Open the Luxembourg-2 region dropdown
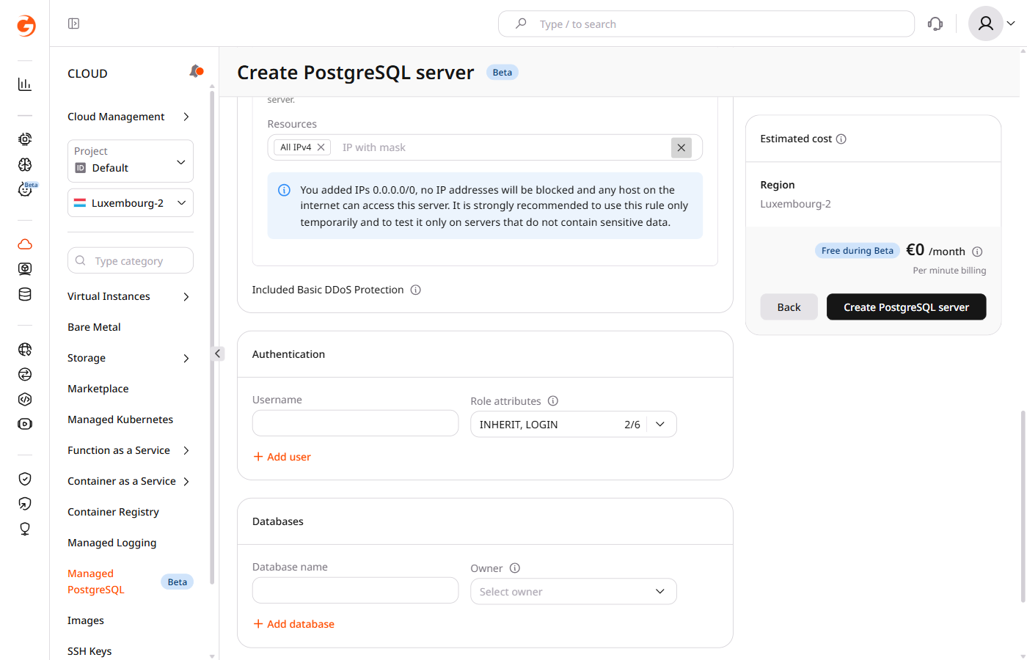This screenshot has width=1027, height=660. pos(131,203)
